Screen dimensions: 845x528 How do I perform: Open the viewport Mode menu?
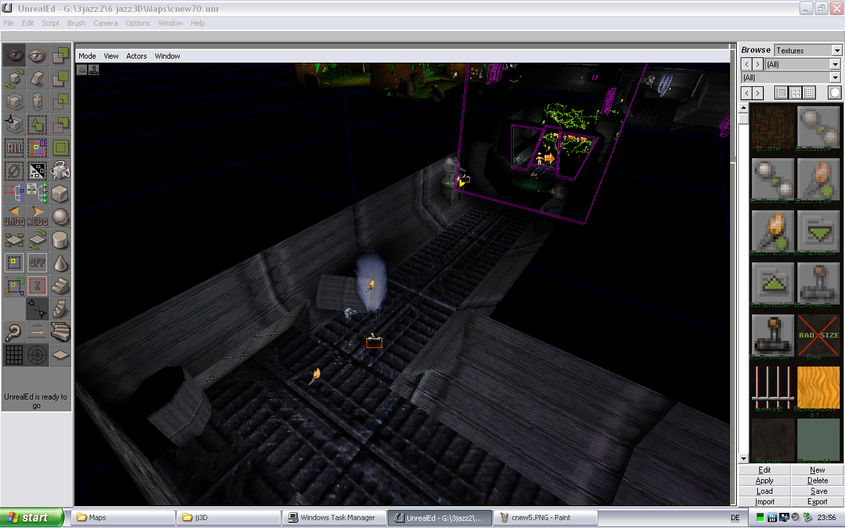tap(87, 56)
